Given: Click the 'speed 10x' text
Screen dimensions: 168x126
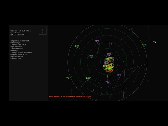Looking at the screenshot, I should [15, 33].
